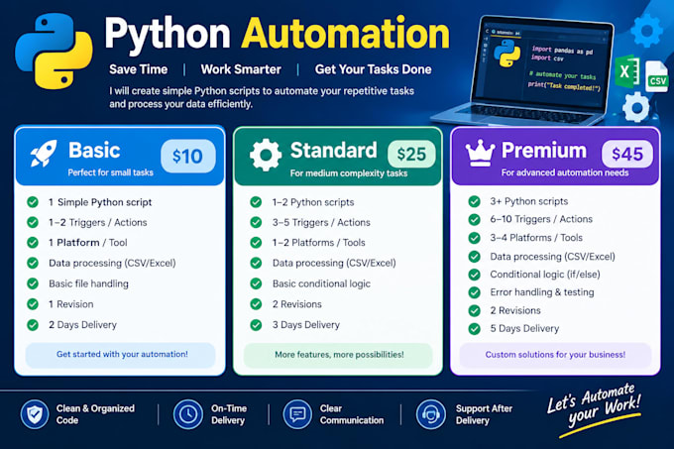Click the CSV file icon

(x=656, y=77)
